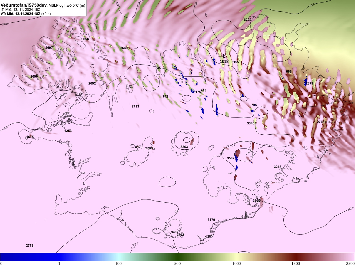Click the 1253 map value
This screenshot has height=266, width=355.
click(68, 131)
